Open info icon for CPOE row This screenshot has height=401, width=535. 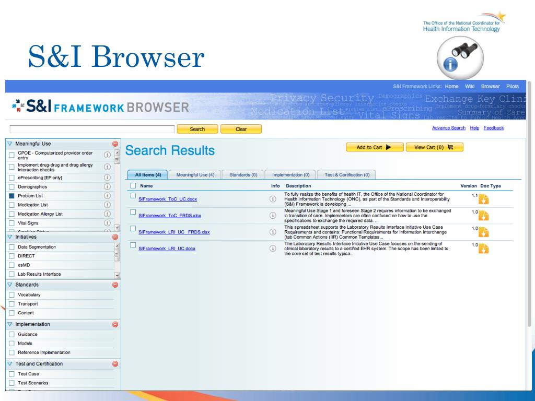(107, 155)
